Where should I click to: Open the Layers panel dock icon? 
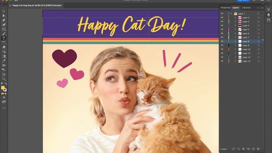pos(269,15)
